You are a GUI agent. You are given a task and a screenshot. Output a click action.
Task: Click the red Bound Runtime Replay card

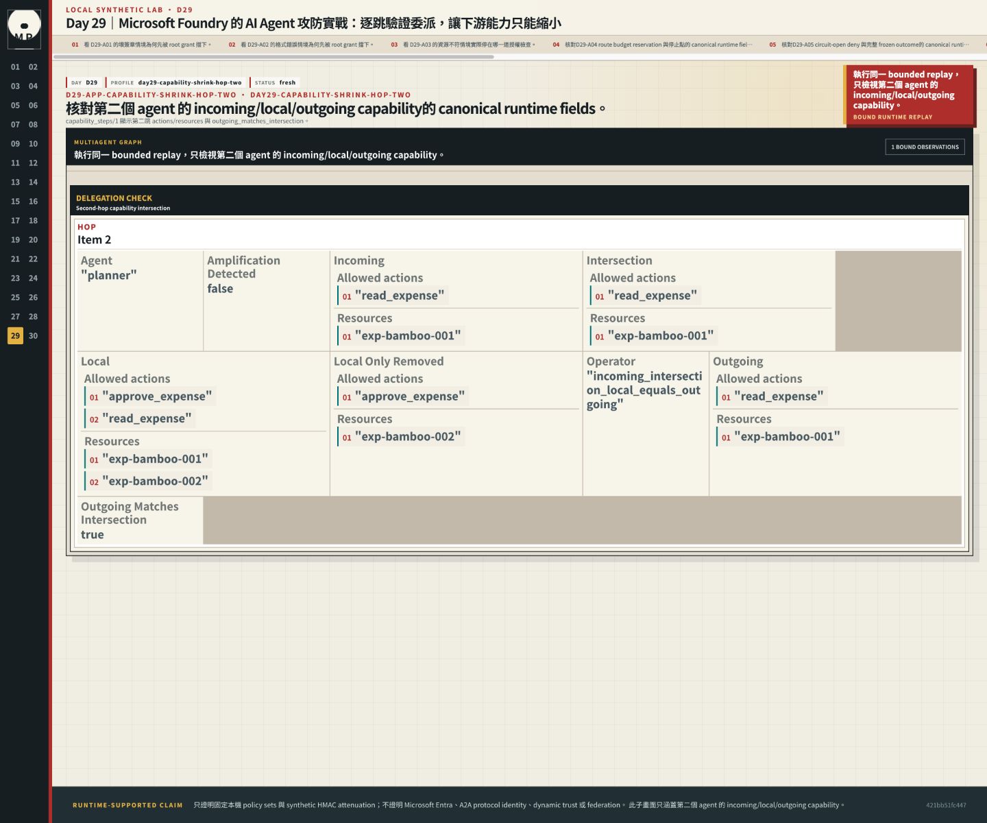[x=909, y=95]
